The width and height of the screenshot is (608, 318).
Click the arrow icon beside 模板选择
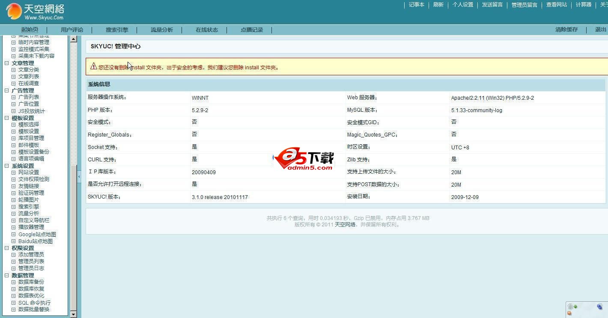[x=14, y=125]
